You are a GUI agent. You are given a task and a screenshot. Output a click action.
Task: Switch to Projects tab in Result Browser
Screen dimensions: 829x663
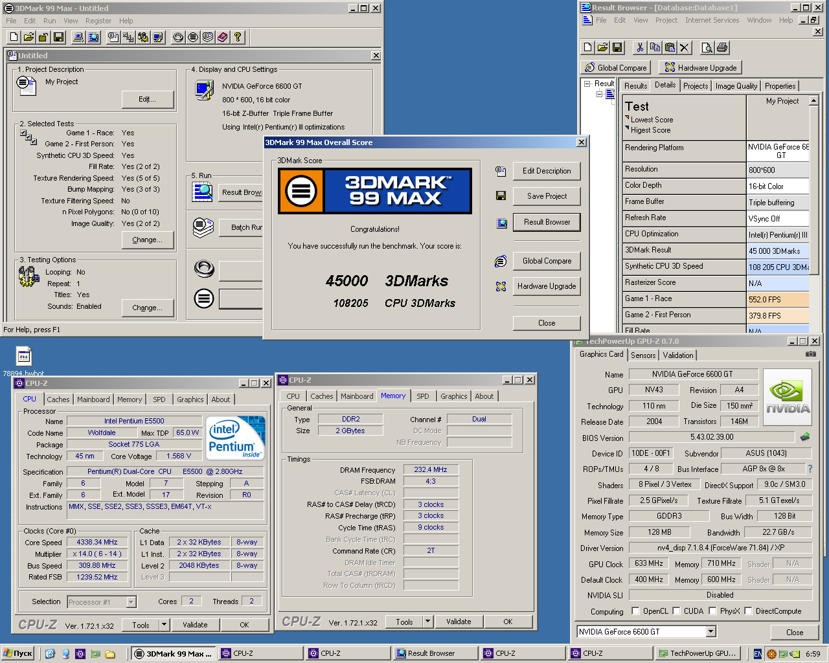click(696, 86)
